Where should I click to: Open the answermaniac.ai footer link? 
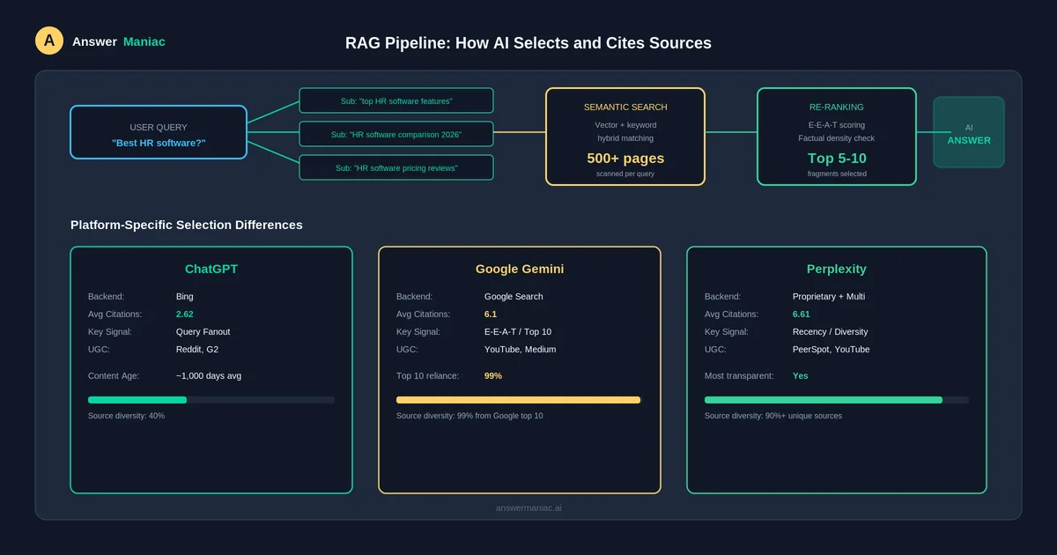click(x=528, y=508)
